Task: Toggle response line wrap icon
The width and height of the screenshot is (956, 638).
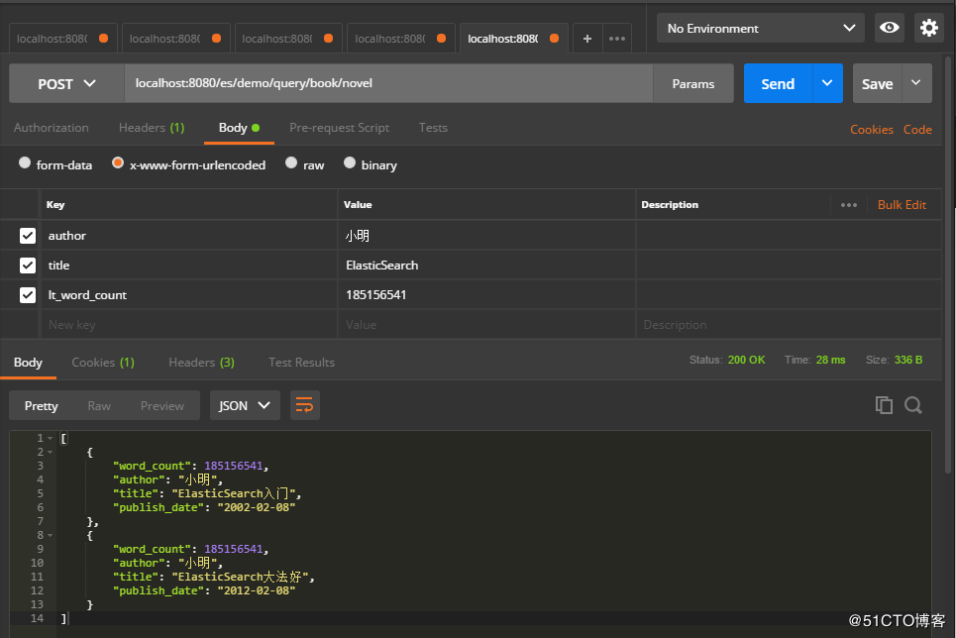Action: (305, 405)
